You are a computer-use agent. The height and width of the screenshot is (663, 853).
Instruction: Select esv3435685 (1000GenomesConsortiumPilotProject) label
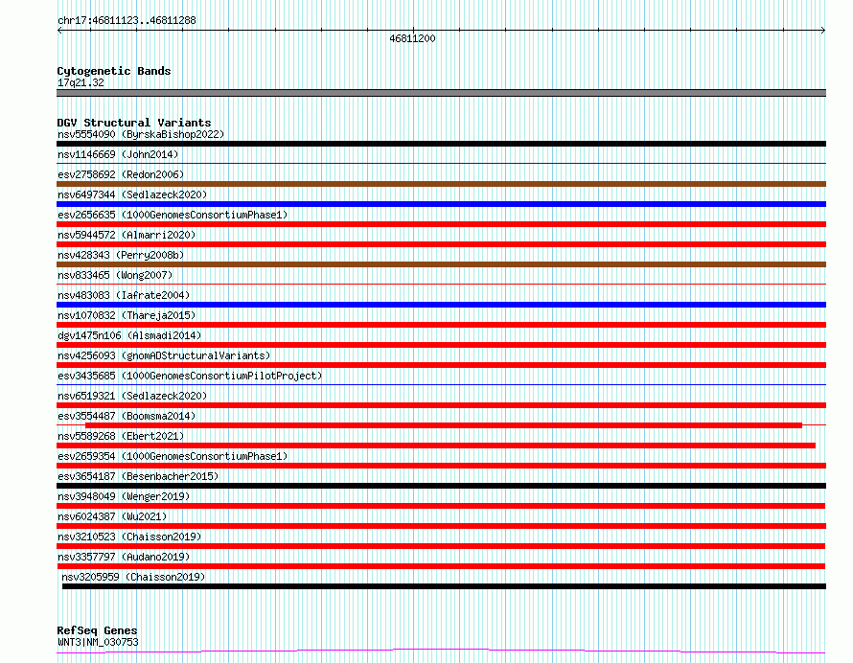190,376
